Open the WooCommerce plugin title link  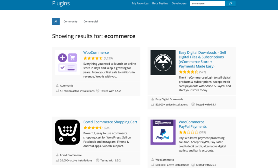coord(96,52)
